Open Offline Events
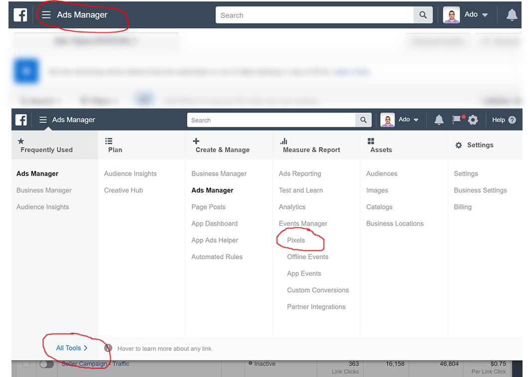 (x=308, y=257)
